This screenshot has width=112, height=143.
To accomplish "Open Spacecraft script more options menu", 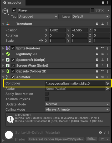I will [108, 60].
